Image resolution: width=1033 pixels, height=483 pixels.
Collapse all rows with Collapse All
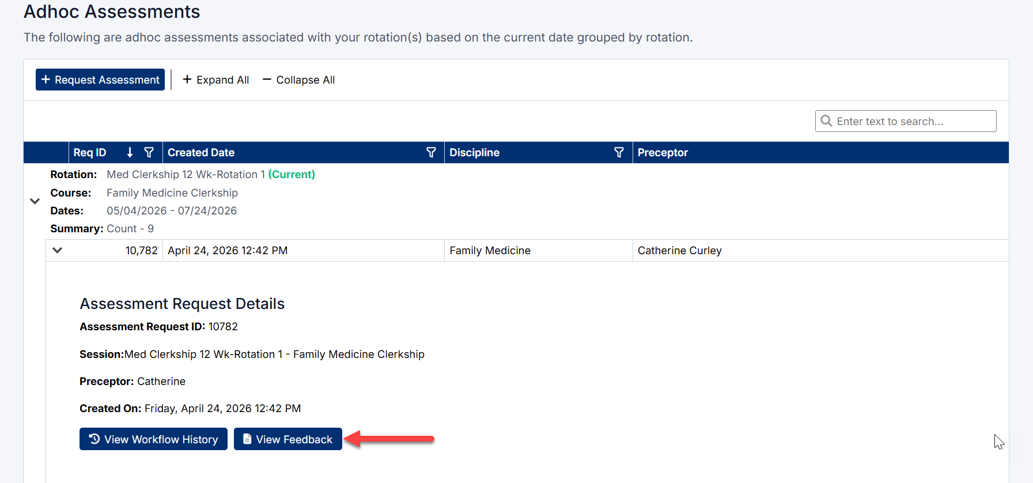tap(299, 80)
